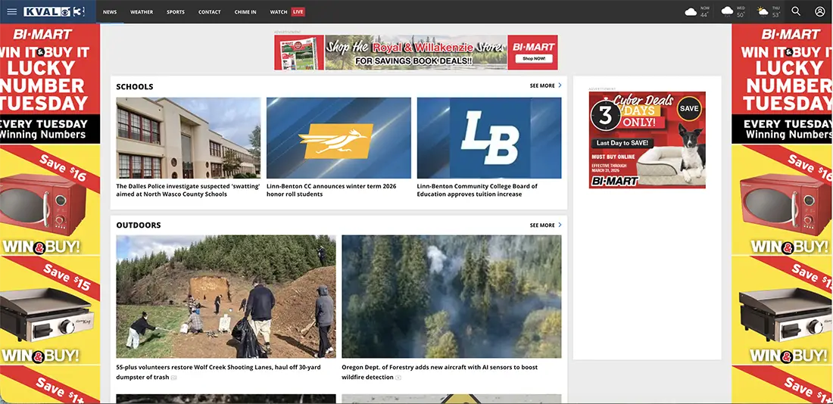Read The Dalles Police swatting headline

point(188,190)
